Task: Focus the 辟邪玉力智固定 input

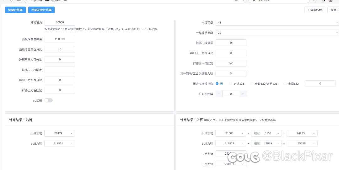Action: [60, 90]
